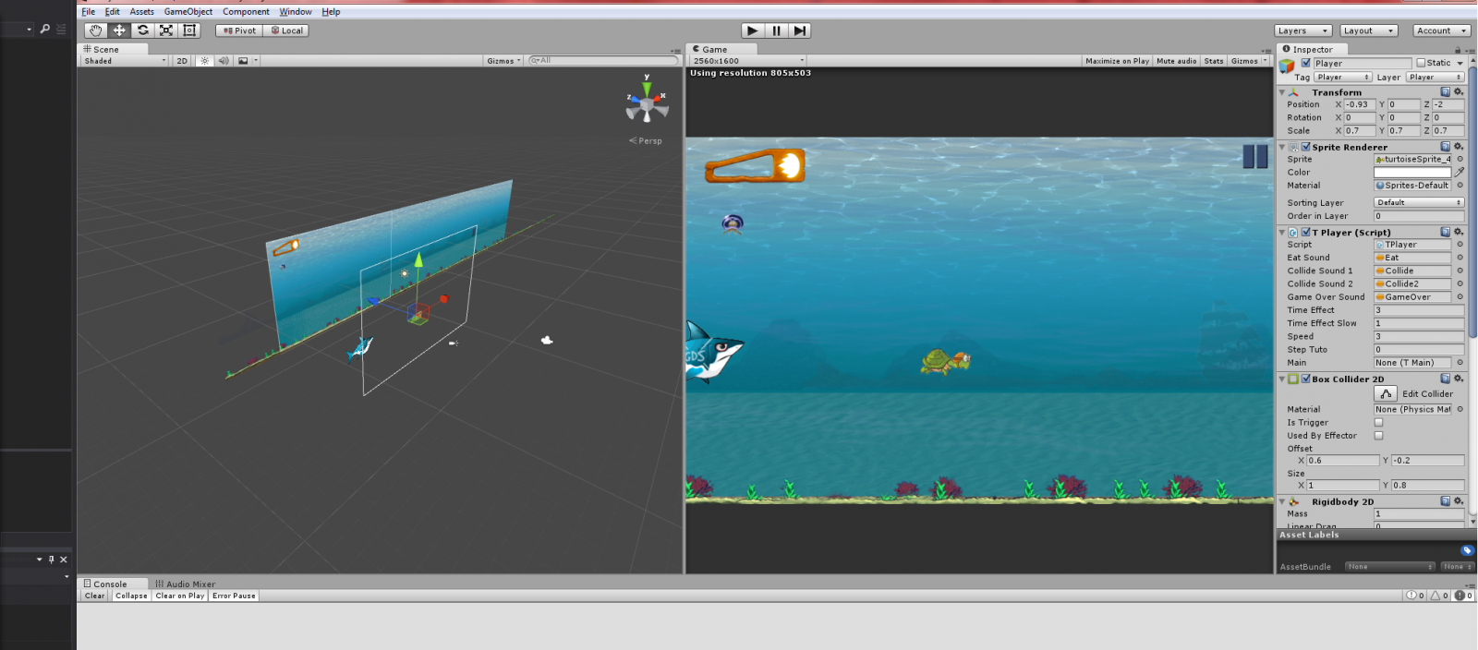Click the Edit Collider icon button
The image size is (1478, 650).
pyautogui.click(x=1386, y=394)
